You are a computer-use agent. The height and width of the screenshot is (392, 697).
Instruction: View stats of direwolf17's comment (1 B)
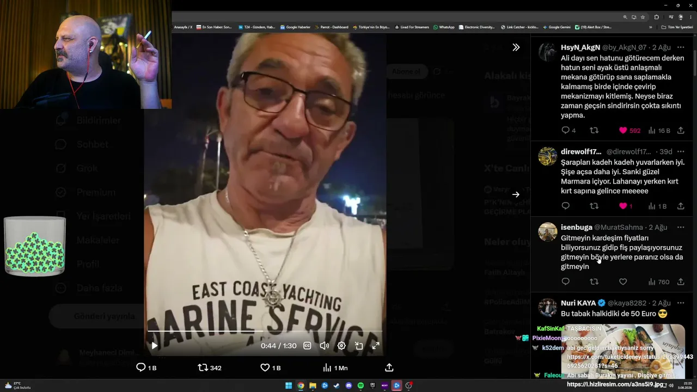pos(657,206)
